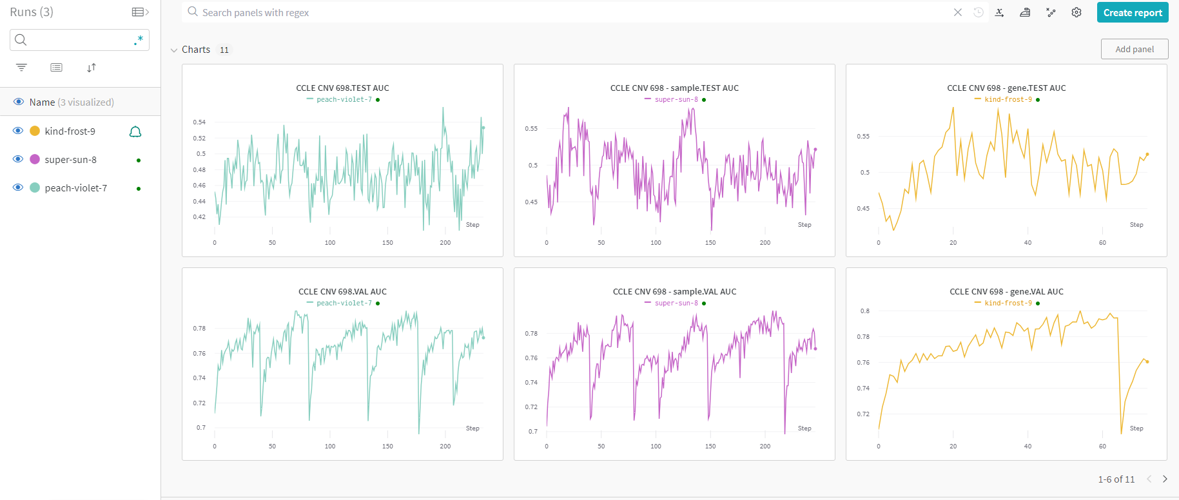Expand the runs table view icon

[x=140, y=12]
